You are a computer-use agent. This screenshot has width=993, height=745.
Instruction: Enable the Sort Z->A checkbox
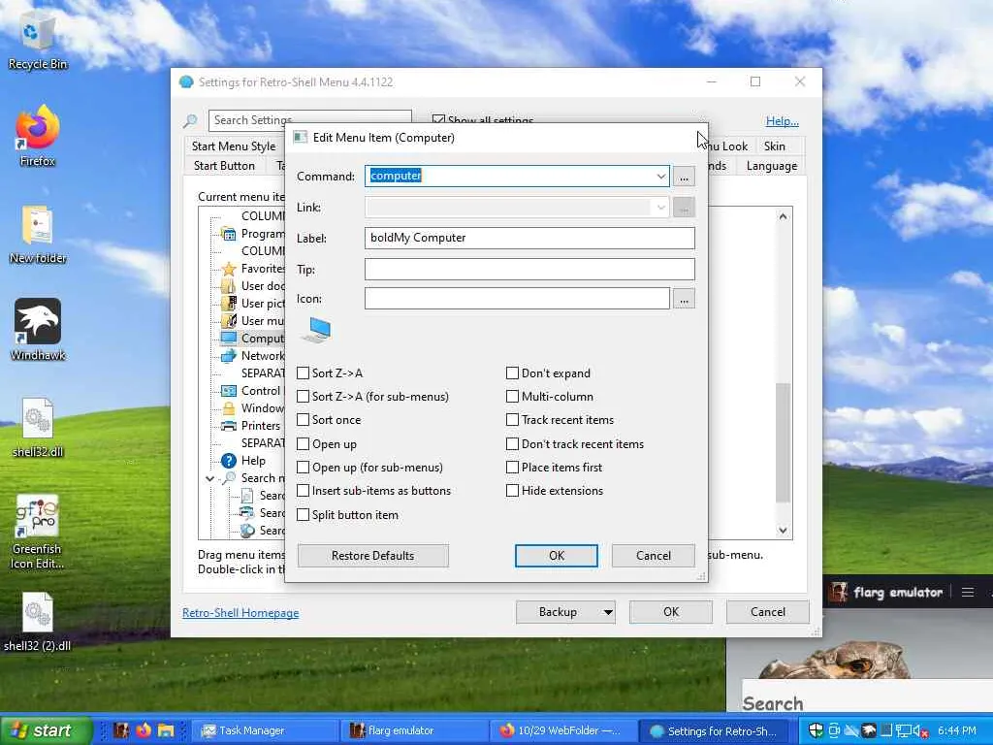click(304, 373)
